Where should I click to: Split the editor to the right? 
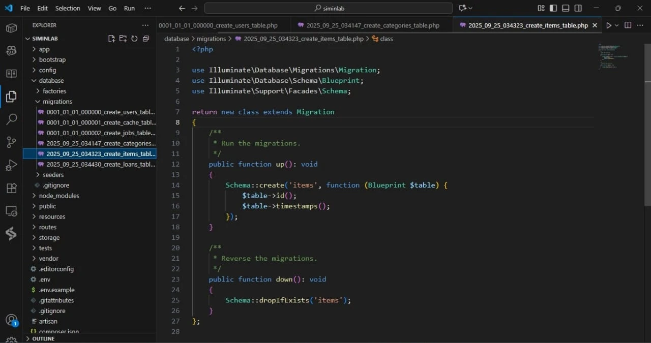pyautogui.click(x=628, y=25)
